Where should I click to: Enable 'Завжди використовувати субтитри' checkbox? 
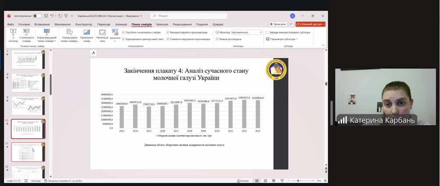[267, 32]
